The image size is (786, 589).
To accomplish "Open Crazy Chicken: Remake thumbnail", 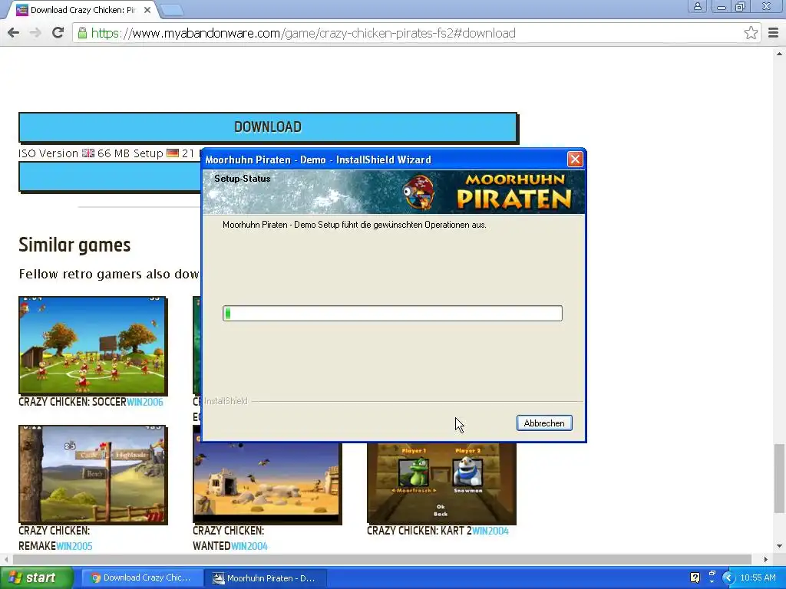I will [x=93, y=474].
